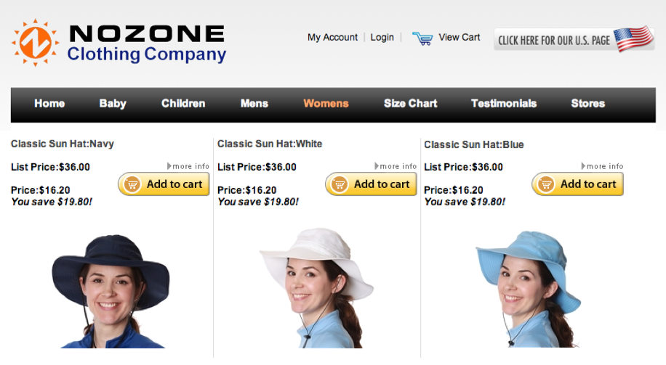Click the shopping cart icon near View Cart
This screenshot has height=365, width=666.
(422, 38)
